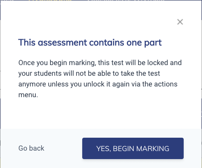Click the YES, BEGIN MARKING button

133,148
